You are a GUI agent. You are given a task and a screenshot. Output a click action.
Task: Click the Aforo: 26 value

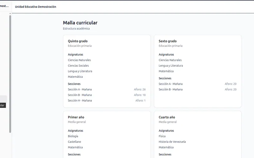click(140, 89)
